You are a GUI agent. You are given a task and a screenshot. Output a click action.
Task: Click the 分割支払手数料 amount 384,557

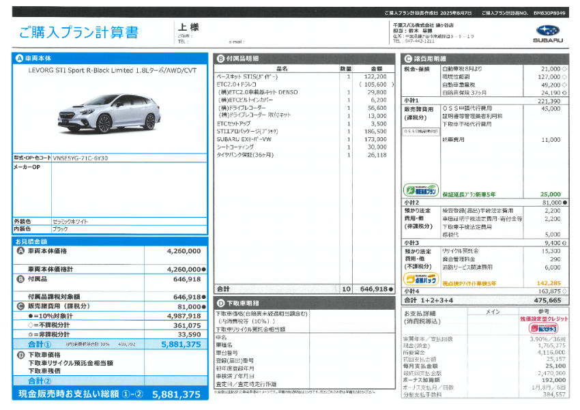pyautogui.click(x=554, y=394)
